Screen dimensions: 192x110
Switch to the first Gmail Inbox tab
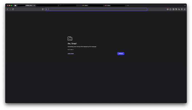pos(93,6)
